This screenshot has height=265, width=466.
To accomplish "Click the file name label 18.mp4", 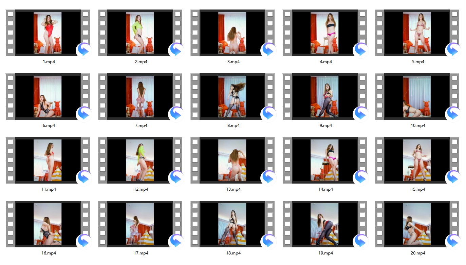I will tap(234, 253).
